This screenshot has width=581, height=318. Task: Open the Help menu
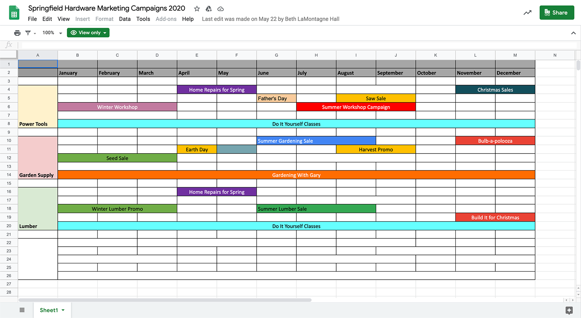click(x=188, y=19)
